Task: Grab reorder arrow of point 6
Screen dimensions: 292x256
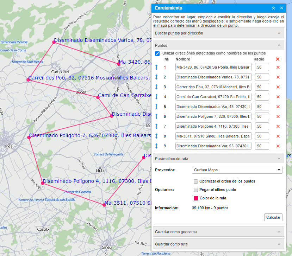Action: coord(156,116)
